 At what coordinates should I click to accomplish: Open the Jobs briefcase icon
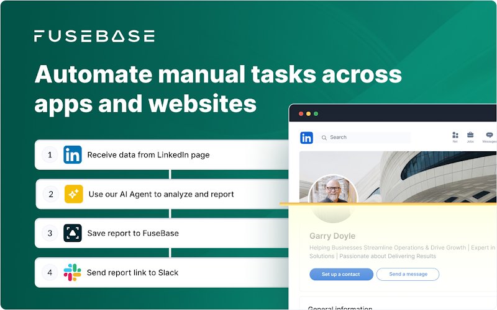click(470, 137)
